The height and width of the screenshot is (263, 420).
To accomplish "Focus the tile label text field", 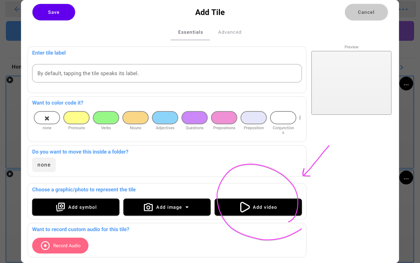I will point(167,73).
